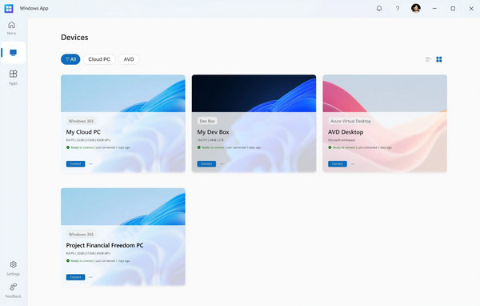Click the "Project Financial Freedom PC" title
Viewport: 480px width, 306px height.
105,245
